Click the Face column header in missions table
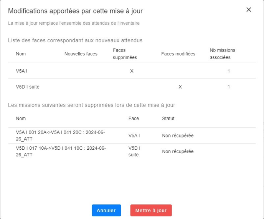The width and height of the screenshot is (264, 219). click(x=134, y=119)
